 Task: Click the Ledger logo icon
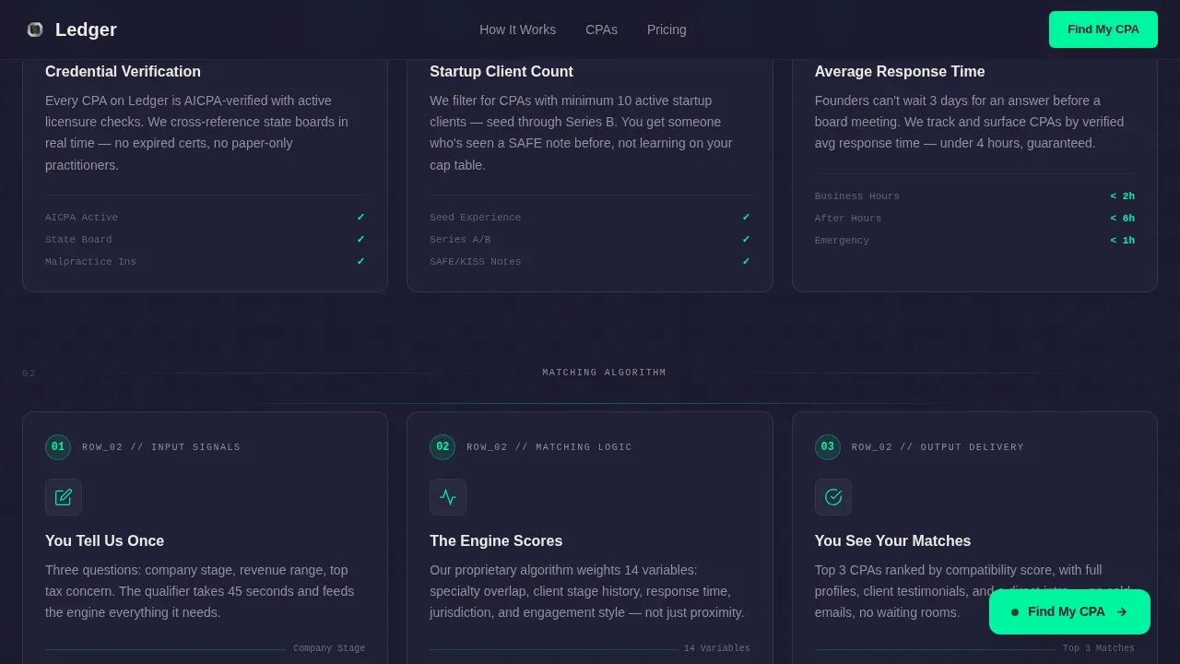click(x=35, y=30)
